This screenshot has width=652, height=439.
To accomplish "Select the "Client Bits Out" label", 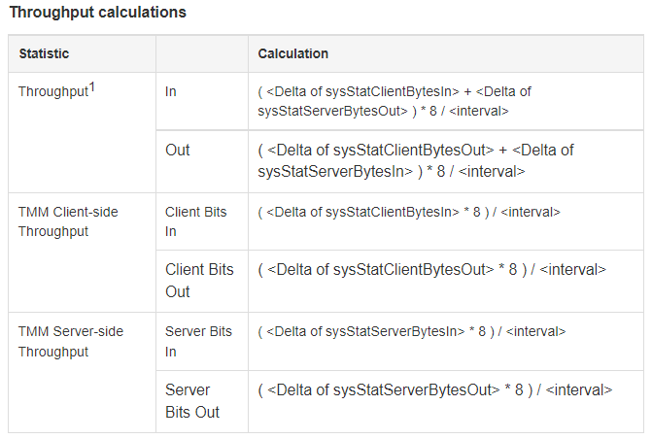I will [199, 281].
